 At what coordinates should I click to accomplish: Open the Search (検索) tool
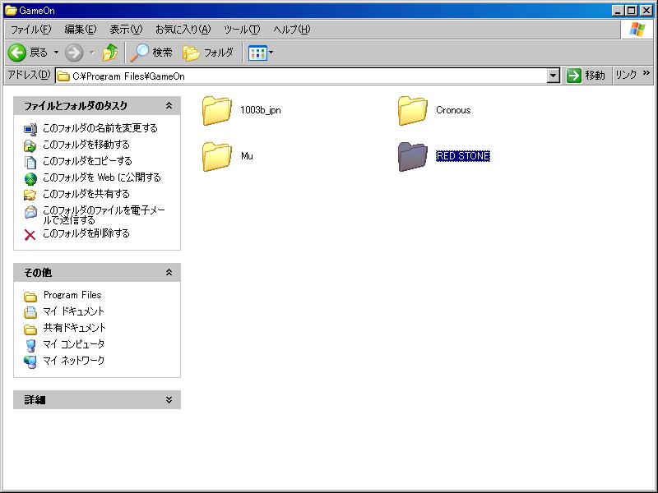[151, 53]
